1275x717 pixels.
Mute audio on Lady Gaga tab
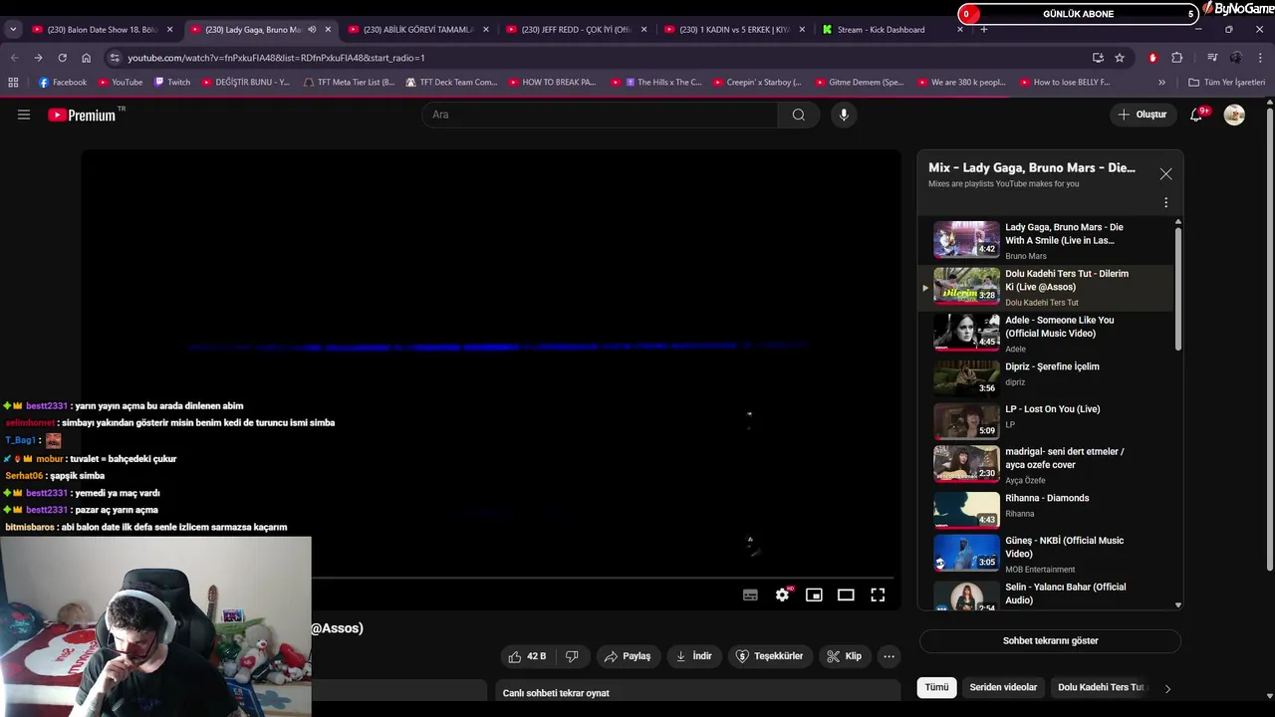pos(312,30)
